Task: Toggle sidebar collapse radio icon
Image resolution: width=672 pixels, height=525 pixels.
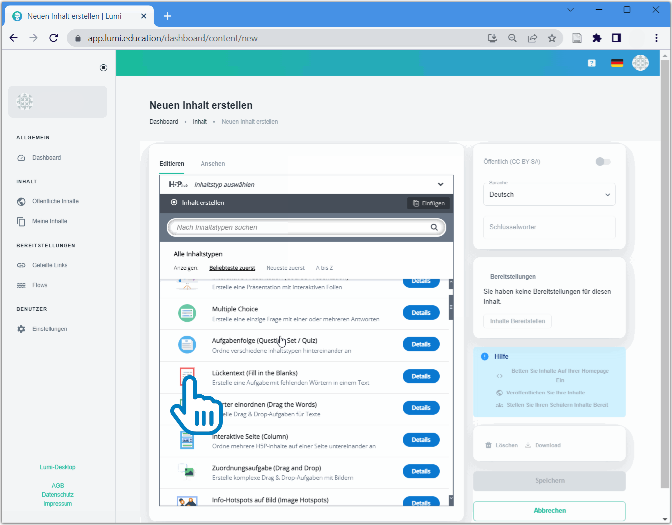Action: (103, 68)
